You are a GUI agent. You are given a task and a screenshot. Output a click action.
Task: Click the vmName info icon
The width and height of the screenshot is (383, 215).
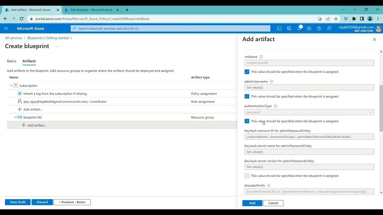pyautogui.click(x=261, y=57)
